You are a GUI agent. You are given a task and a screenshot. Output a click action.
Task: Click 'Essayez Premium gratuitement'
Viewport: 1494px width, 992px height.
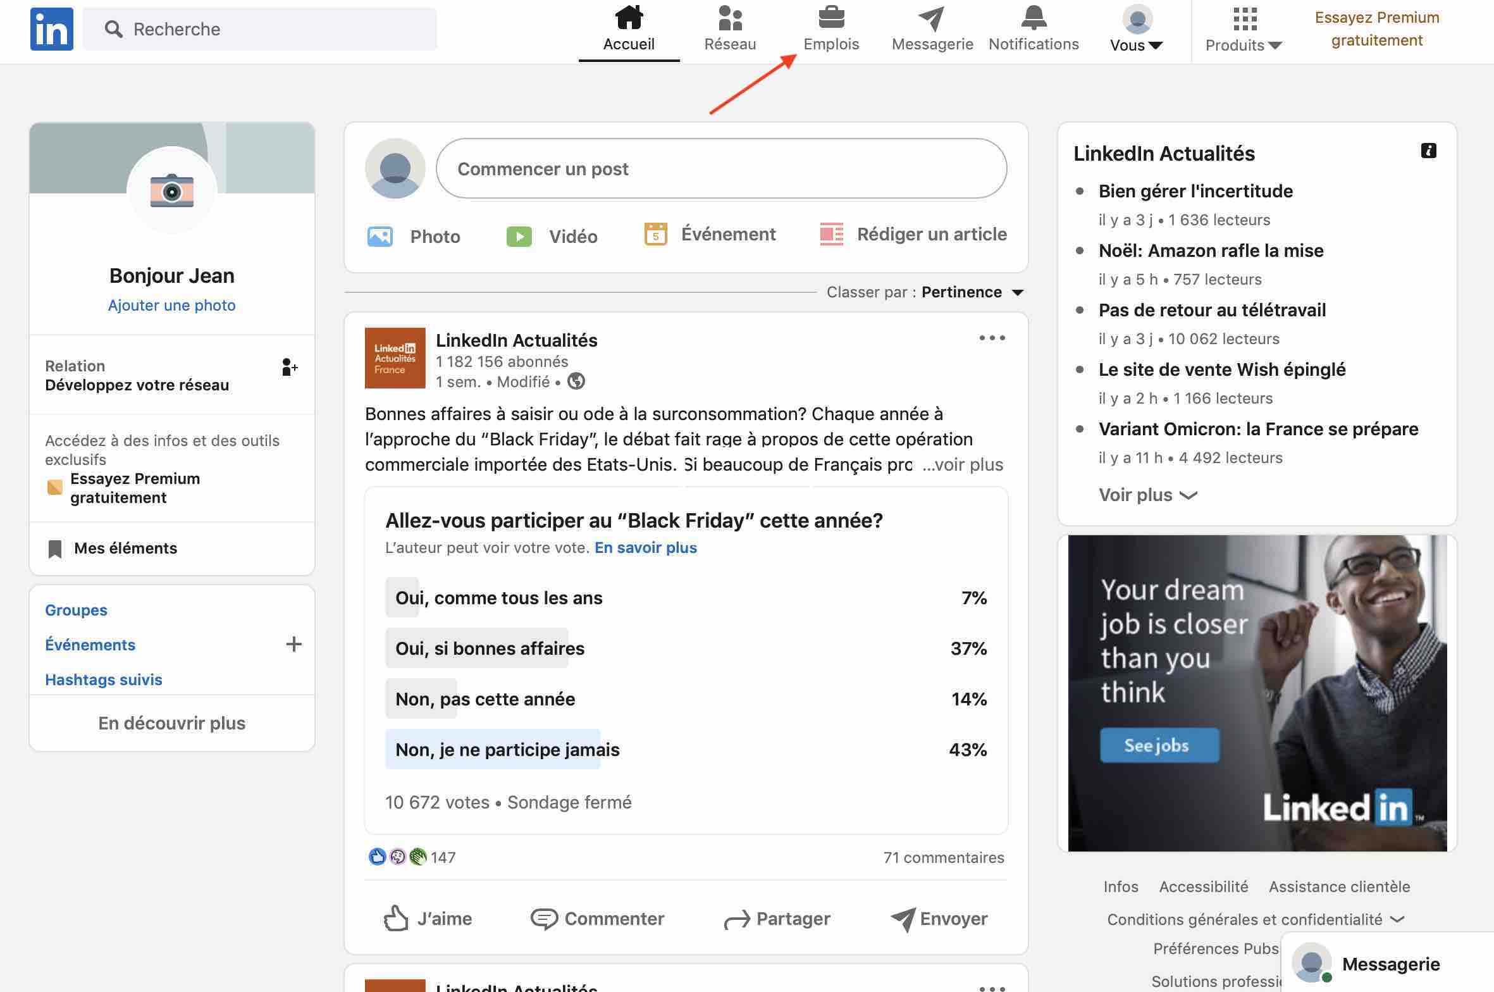[1377, 28]
